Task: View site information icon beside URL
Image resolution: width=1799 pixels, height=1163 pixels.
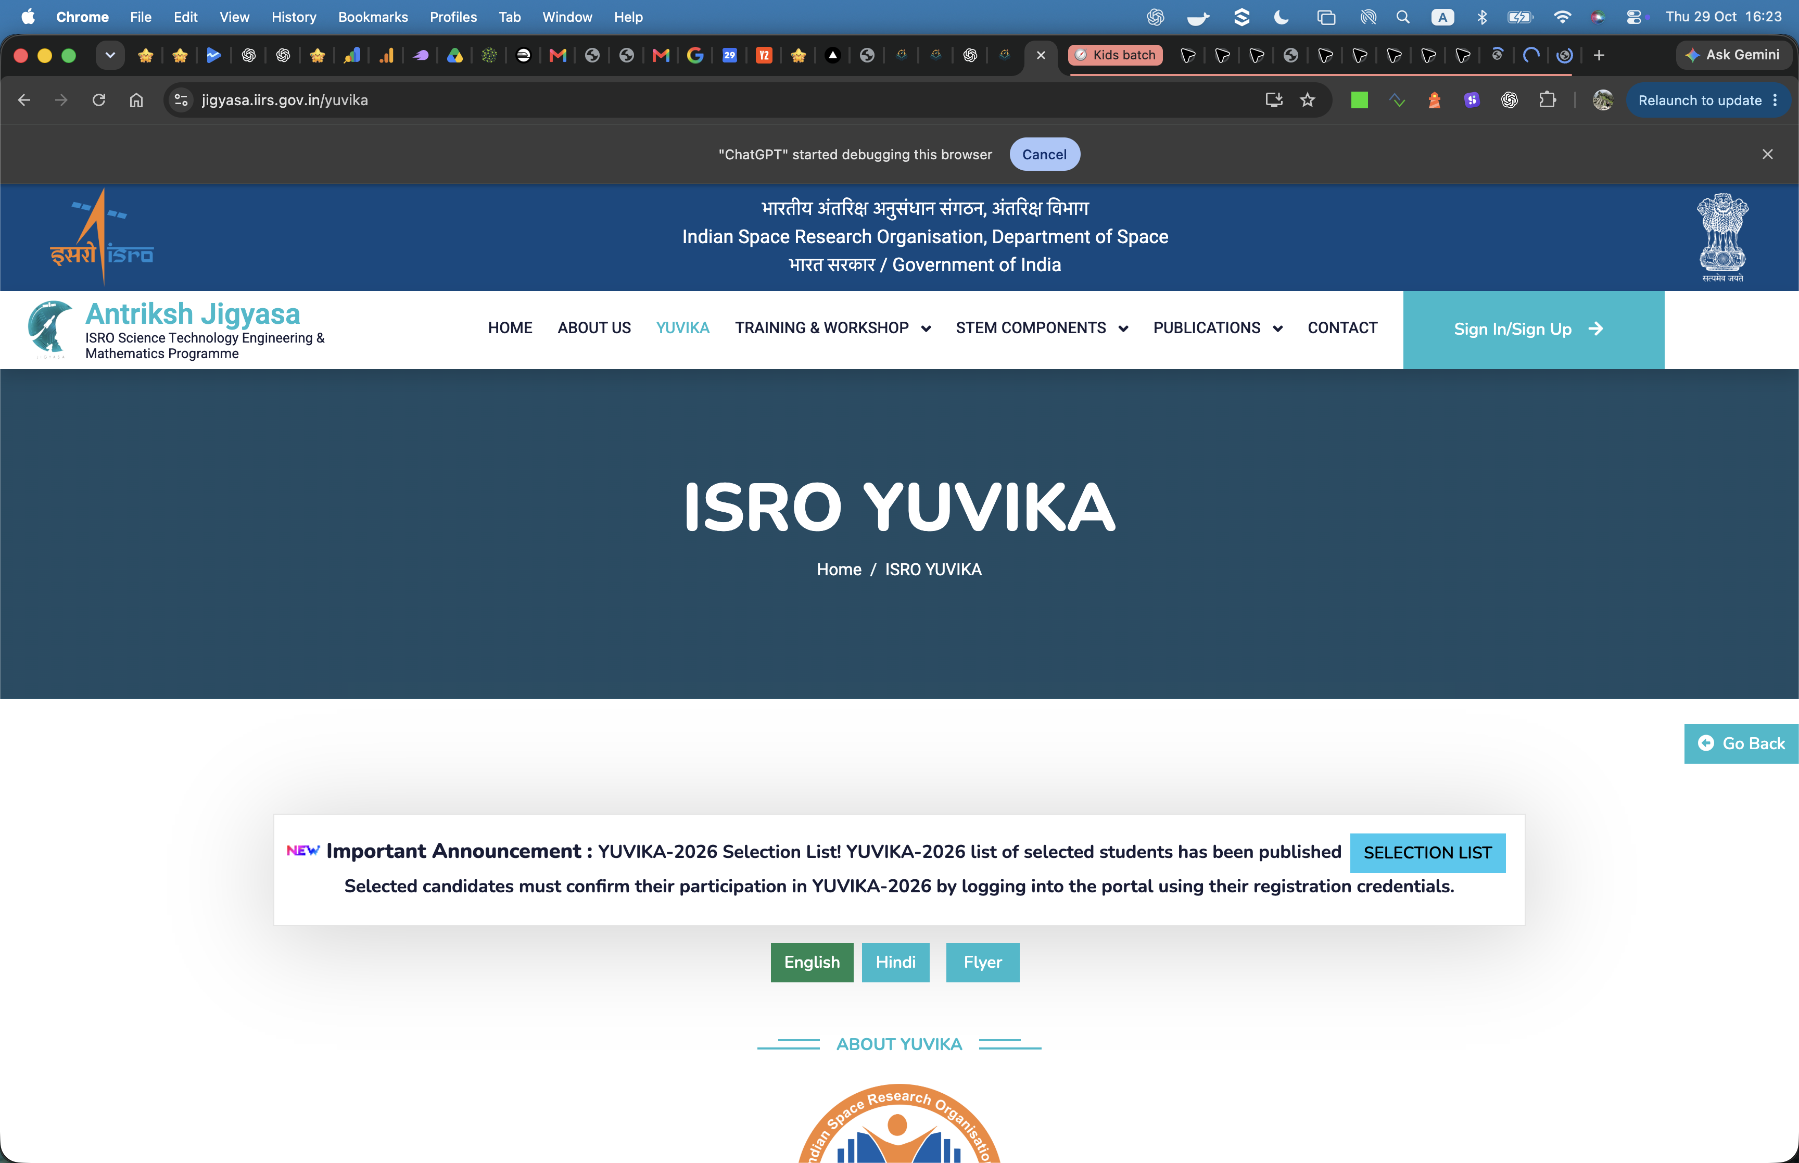Action: click(181, 99)
